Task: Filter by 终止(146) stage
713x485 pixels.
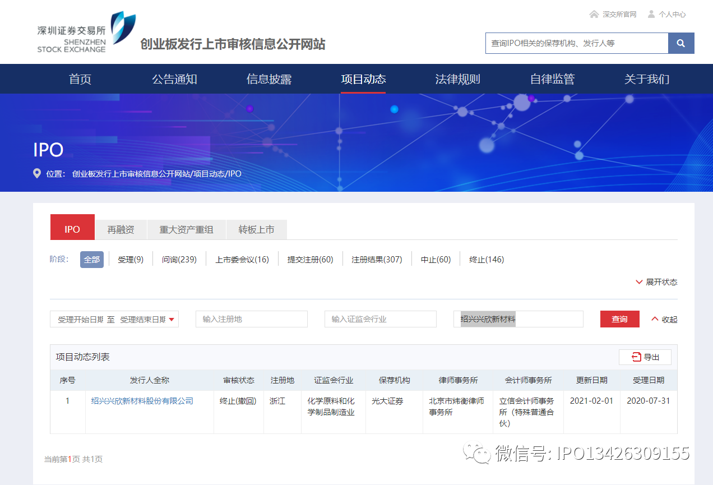Action: tap(487, 260)
